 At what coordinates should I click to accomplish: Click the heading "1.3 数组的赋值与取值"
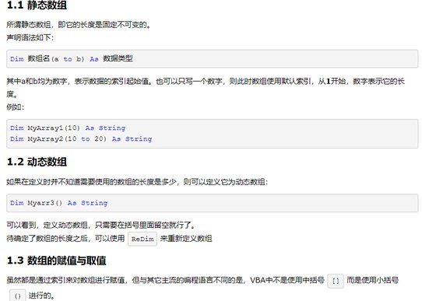56,261
